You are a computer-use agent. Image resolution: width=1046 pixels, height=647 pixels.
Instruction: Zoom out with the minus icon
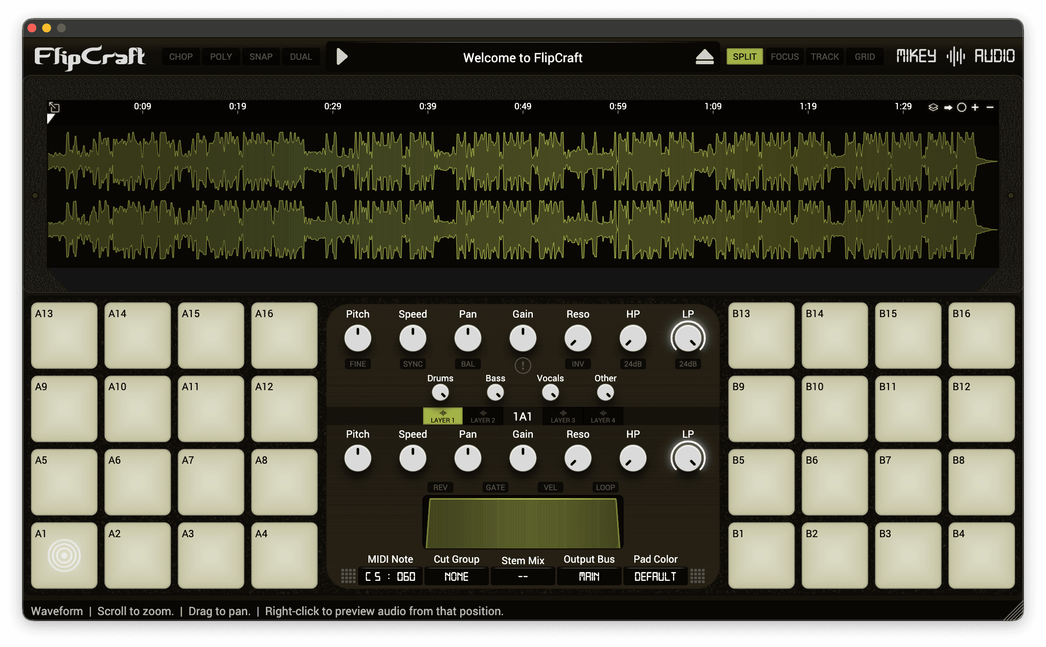pos(990,107)
